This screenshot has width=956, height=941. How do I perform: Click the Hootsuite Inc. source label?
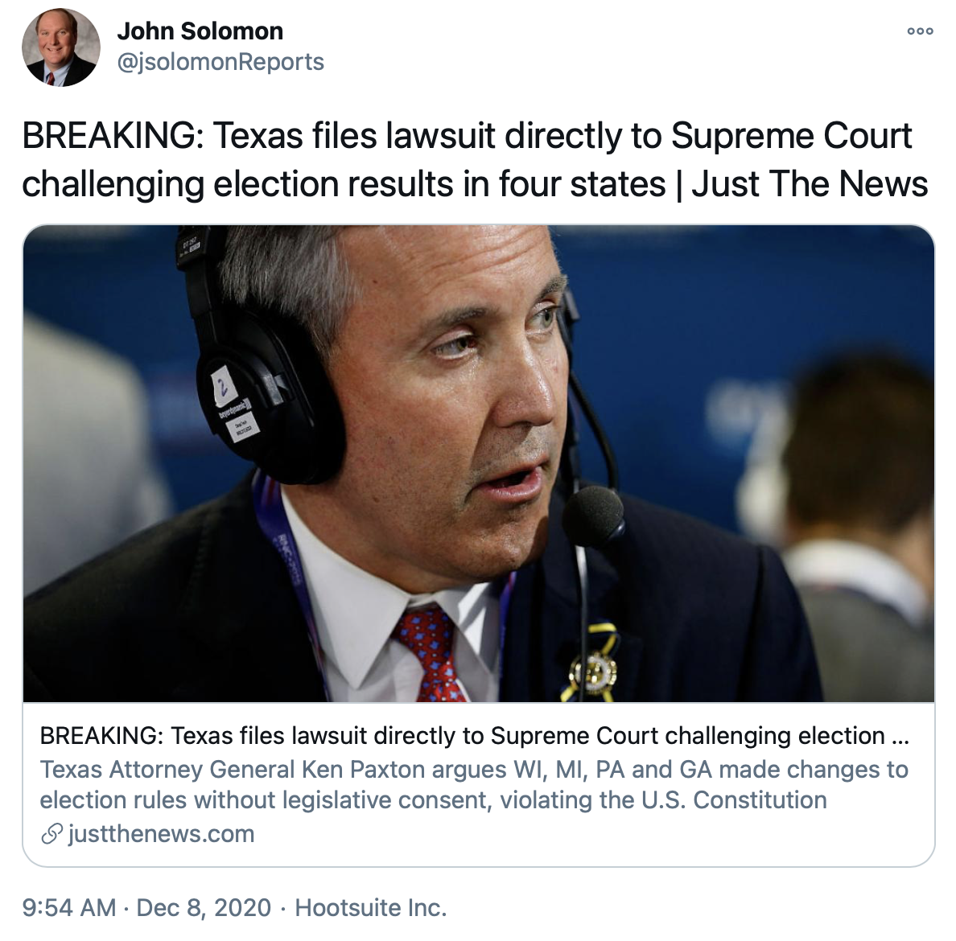tap(371, 907)
